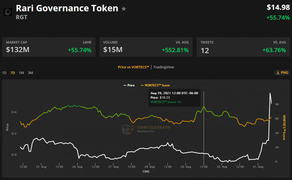Toggle the Price series in legend
This screenshot has height=180, width=292.
129,85
